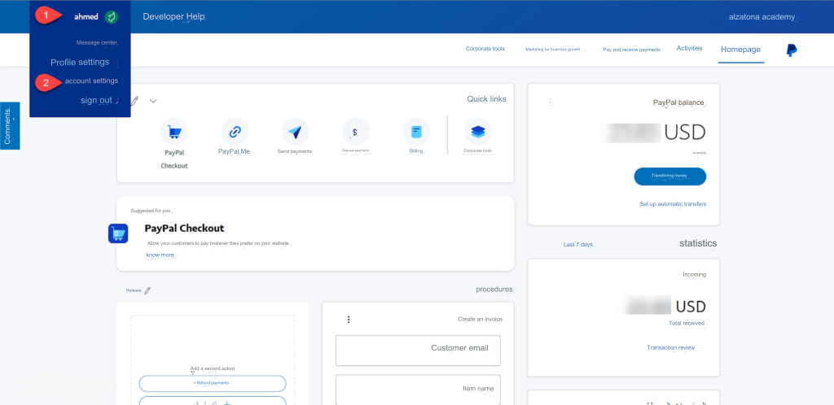The width and height of the screenshot is (834, 405).
Task: Open the Developer Help link
Action: click(173, 17)
